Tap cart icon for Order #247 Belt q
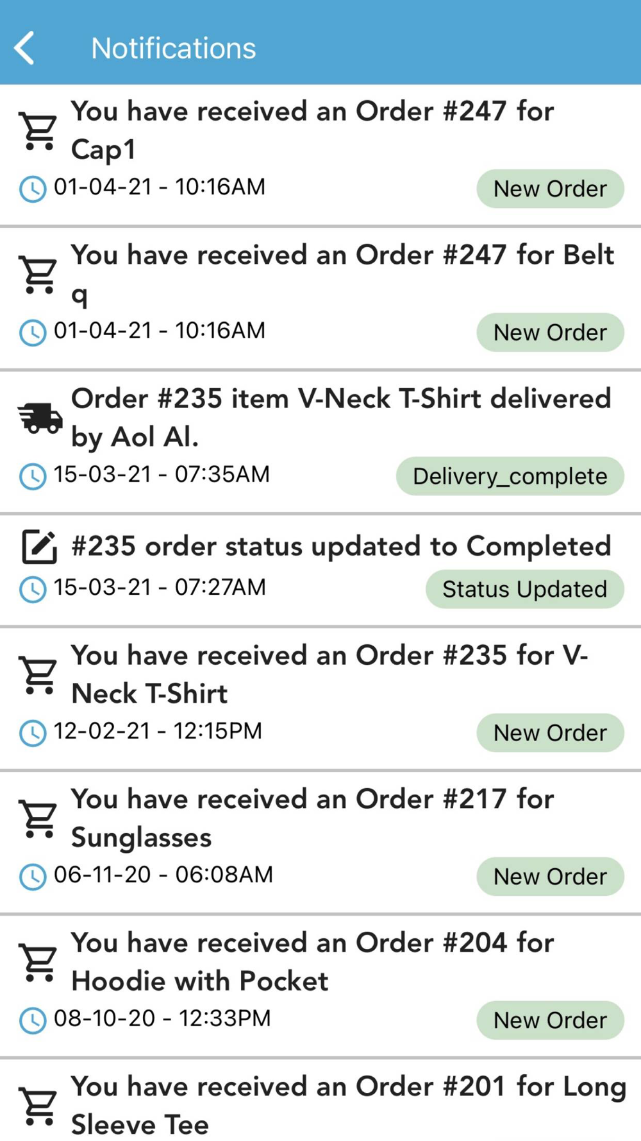Screen dimensions: 641x1141 tap(38, 275)
